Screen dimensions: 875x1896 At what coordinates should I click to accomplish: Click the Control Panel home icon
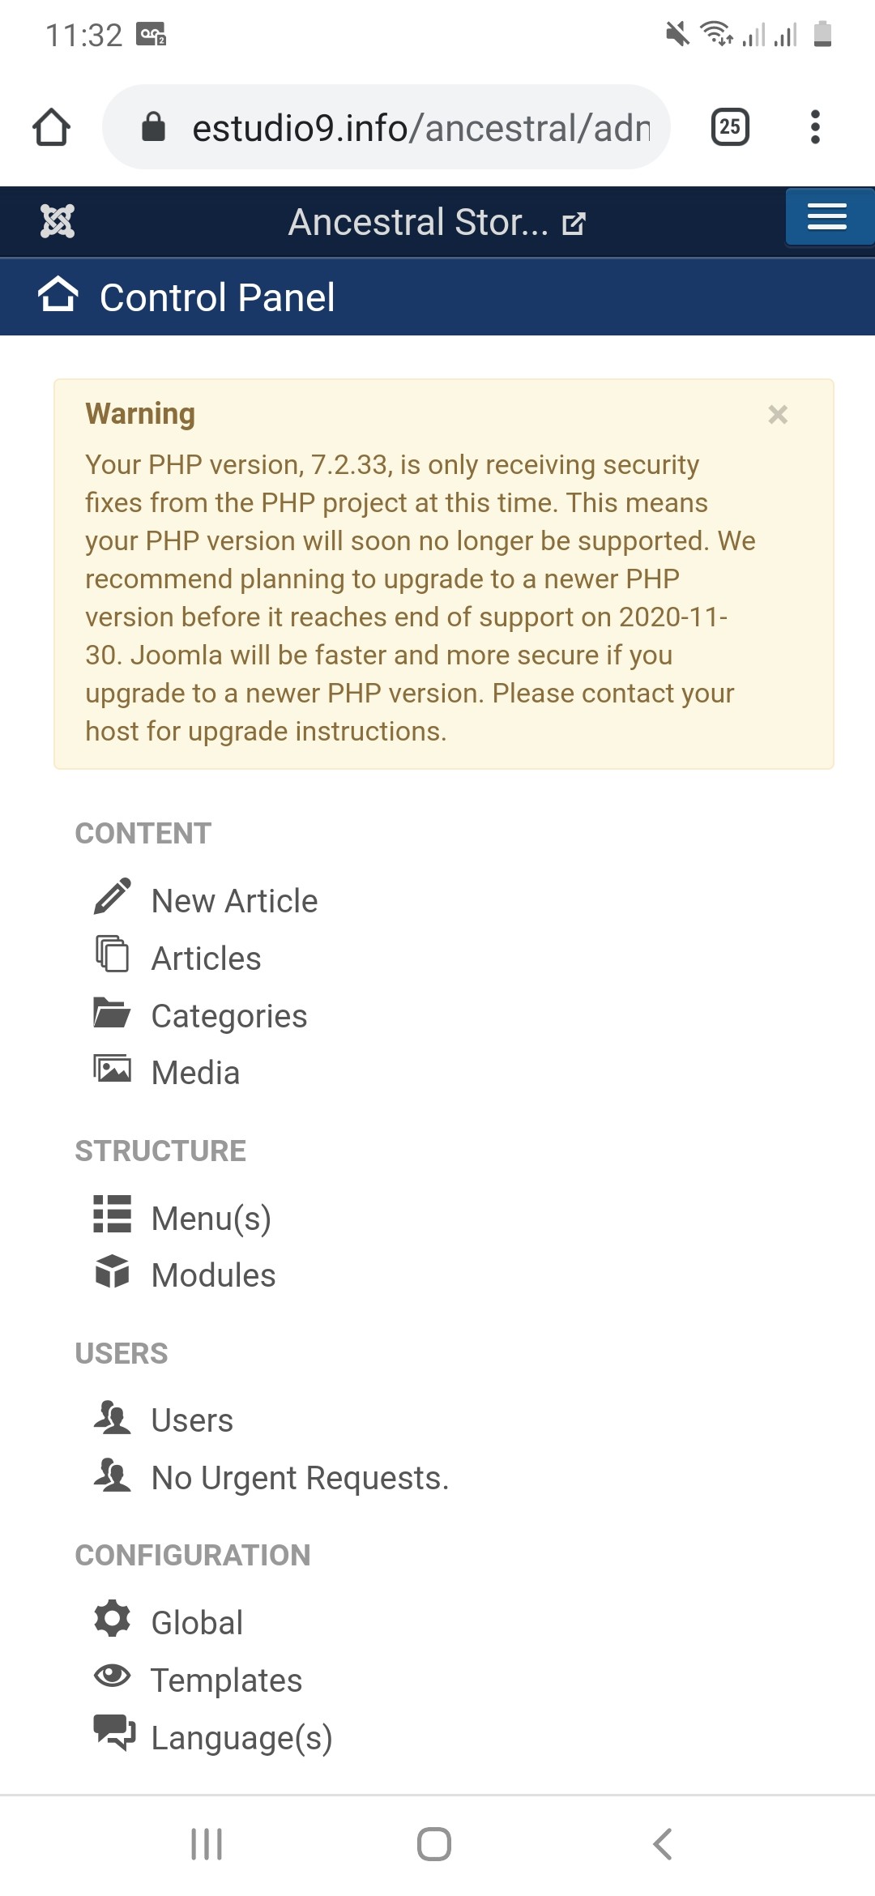tap(58, 294)
